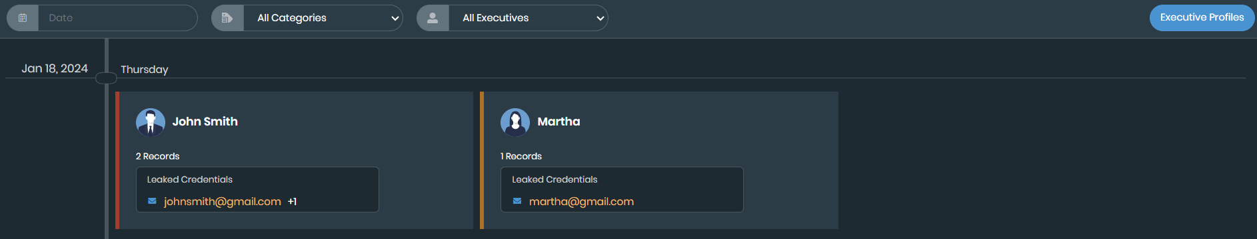The width and height of the screenshot is (1257, 239).
Task: Click the calendar icon beside Date field
Action: point(23,18)
